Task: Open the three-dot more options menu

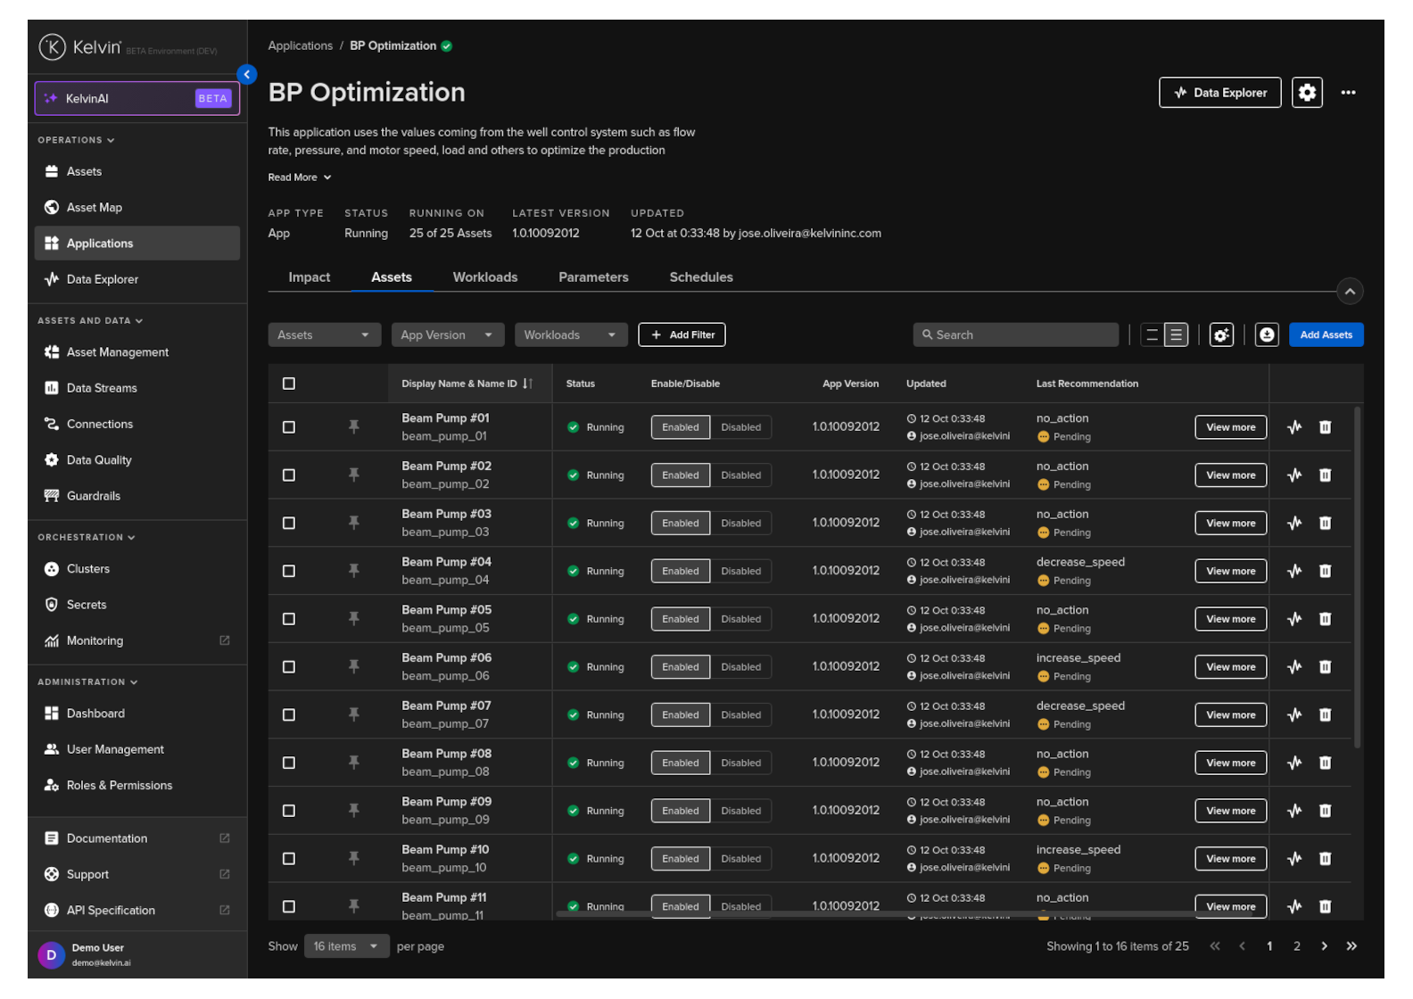Action: click(x=1348, y=93)
